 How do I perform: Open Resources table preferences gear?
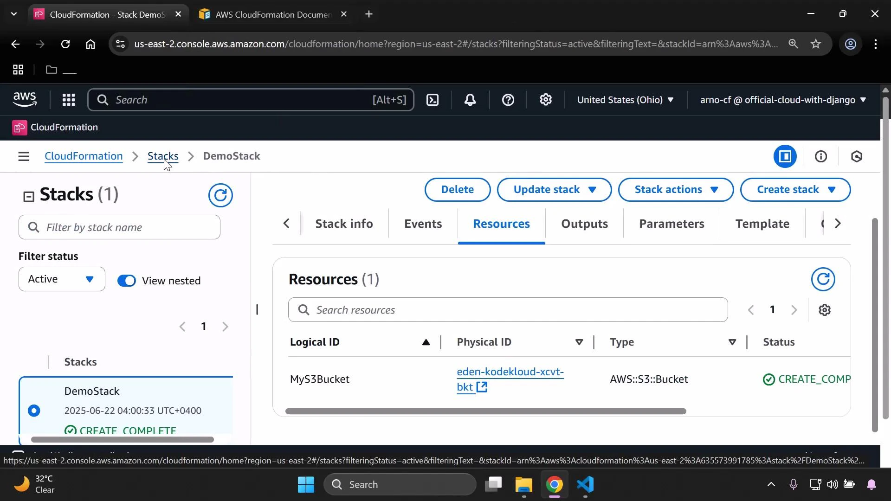[825, 309]
